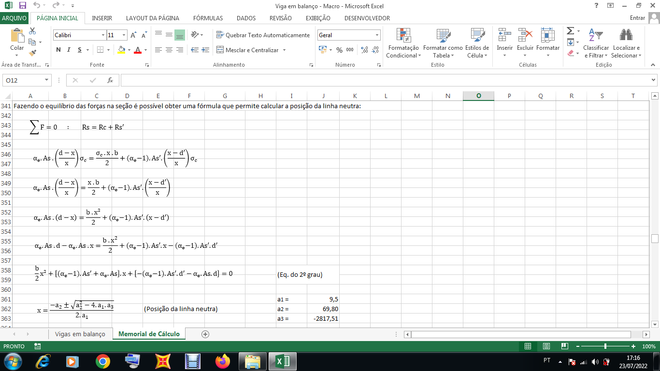
Task: Add a new sheet with the plus button
Action: (205, 334)
